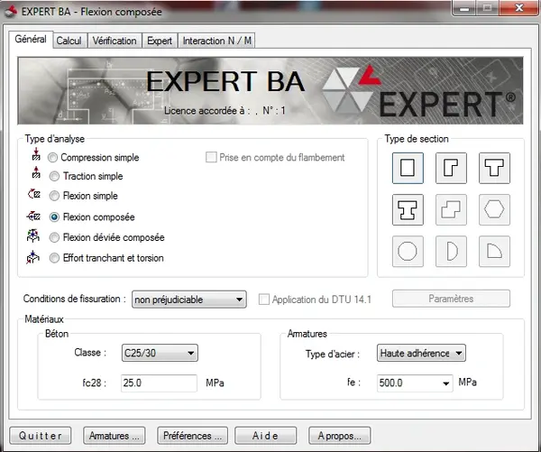Open the concrete Classe C25/30 dropdown
Viewport: 541px width, 452px height.
[160, 353]
